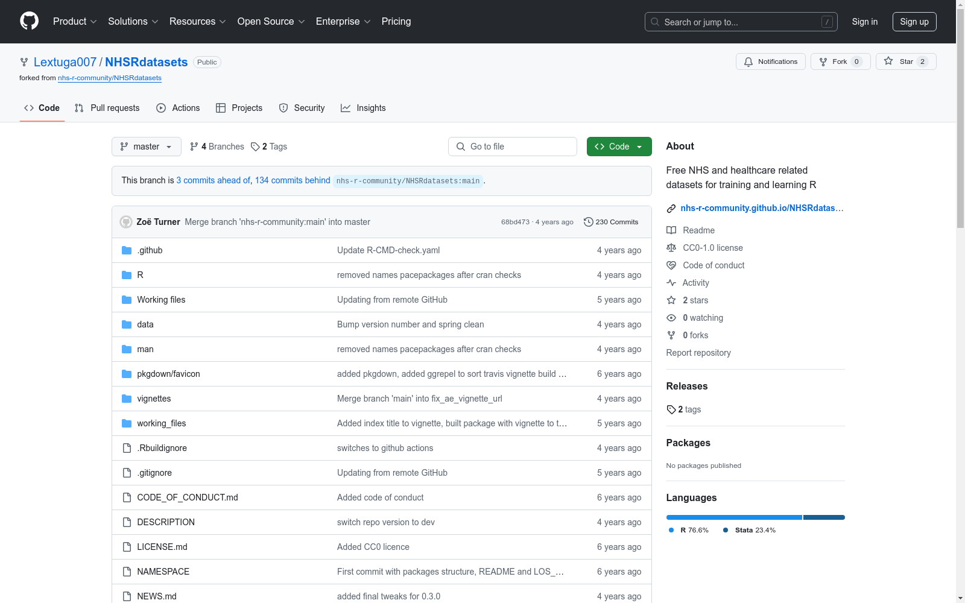Click the Go to file search box
This screenshot has width=965, height=603.
[x=513, y=147]
